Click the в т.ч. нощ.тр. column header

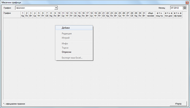point(160,15)
